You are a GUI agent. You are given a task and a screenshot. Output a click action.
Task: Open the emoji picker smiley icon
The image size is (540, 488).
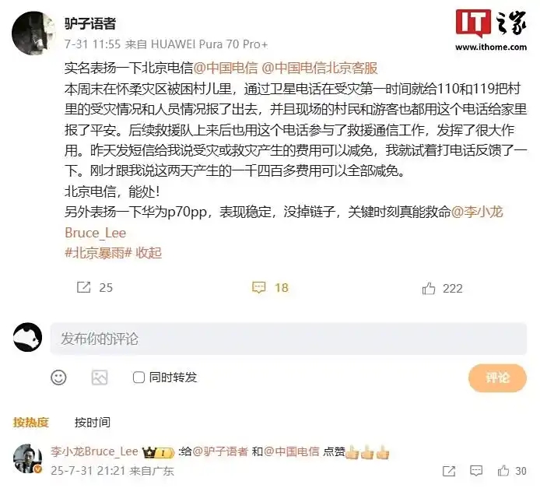58,377
